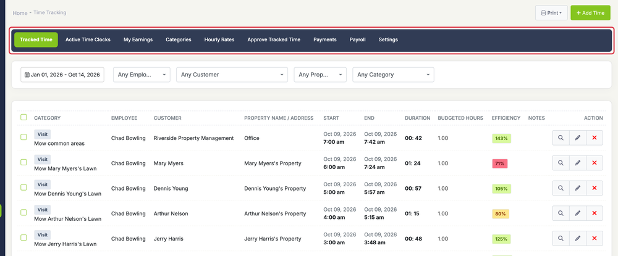The width and height of the screenshot is (618, 256).
Task: Go to Home breadcrumb link
Action: point(20,13)
